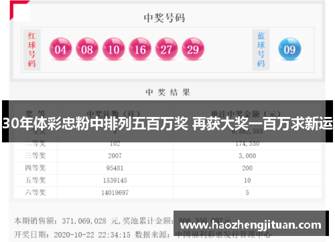Click the 中奖号码 heading
335x242 pixels.
click(164, 18)
